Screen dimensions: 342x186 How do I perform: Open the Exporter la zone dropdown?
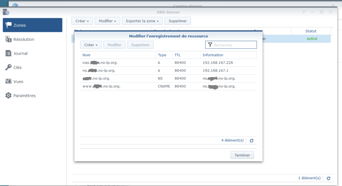[142, 21]
